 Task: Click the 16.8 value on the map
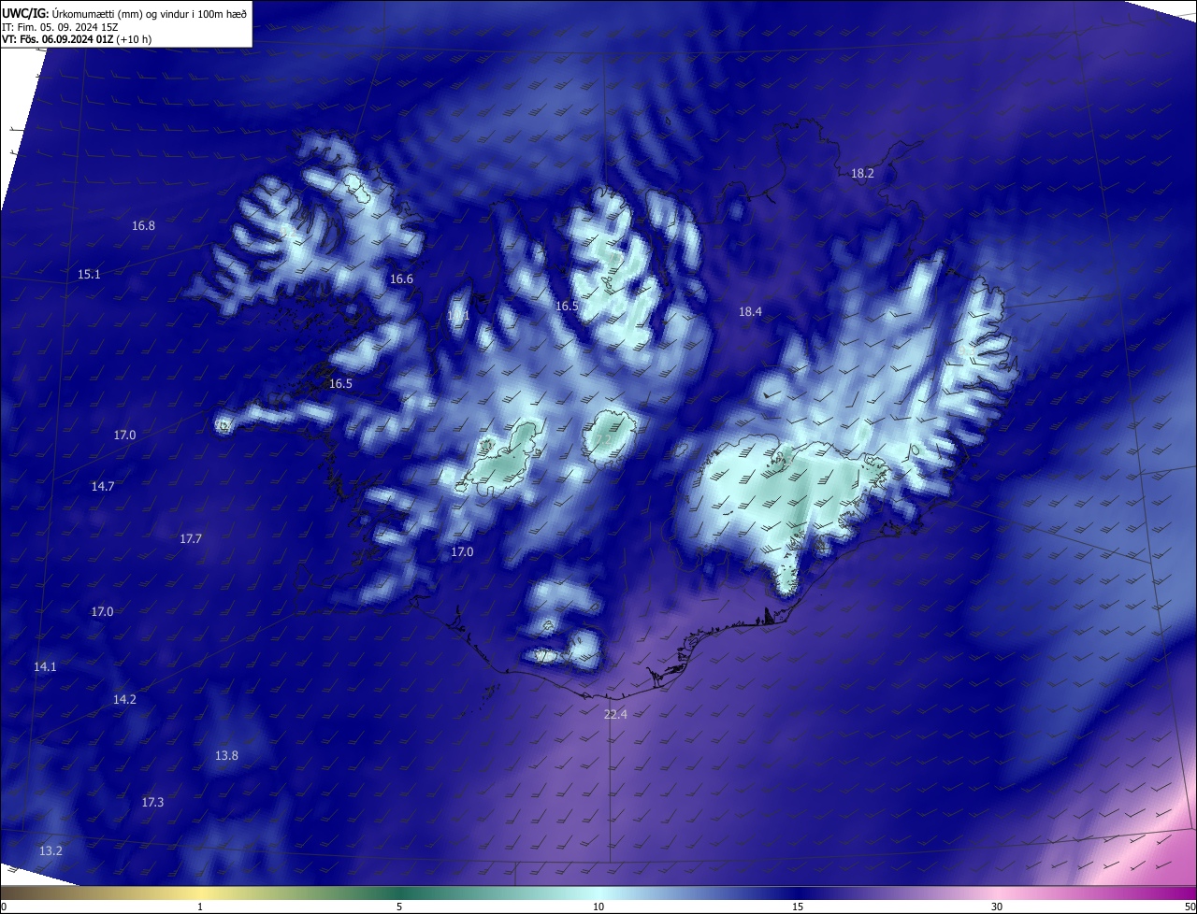click(x=143, y=226)
